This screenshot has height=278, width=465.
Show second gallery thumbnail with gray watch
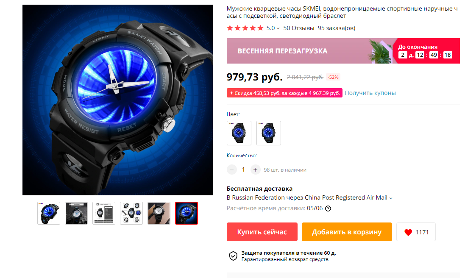pyautogui.click(x=76, y=213)
